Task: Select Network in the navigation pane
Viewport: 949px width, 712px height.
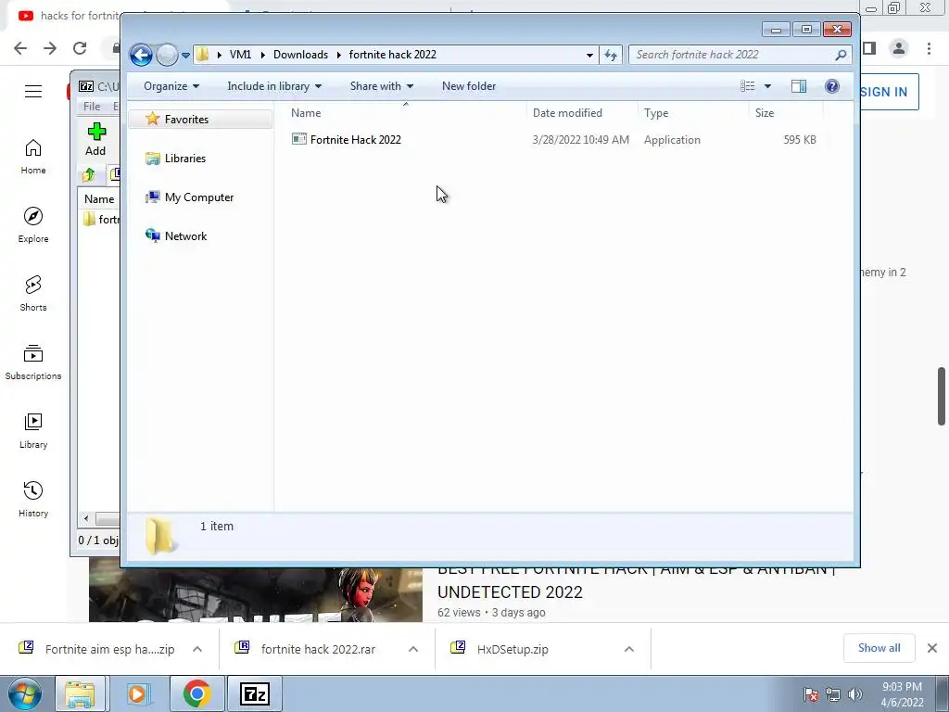Action: [x=185, y=236]
